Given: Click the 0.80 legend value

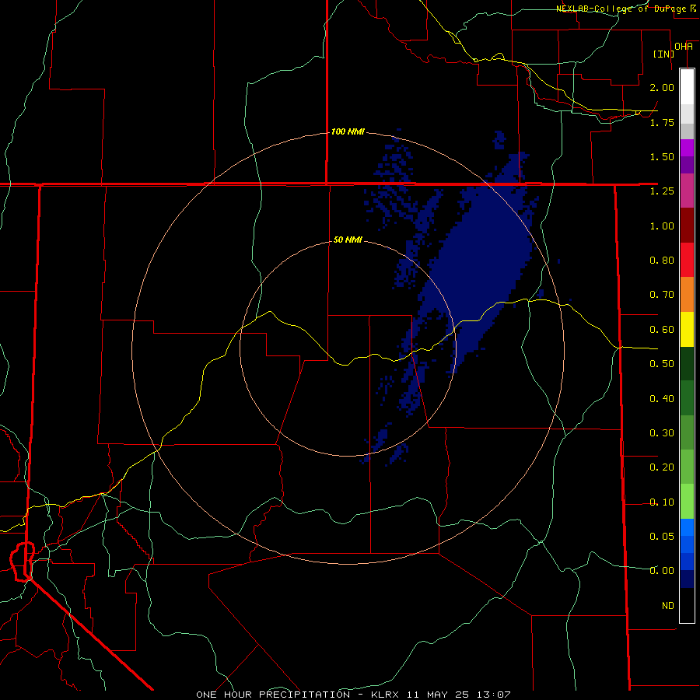Looking at the screenshot, I should (662, 261).
